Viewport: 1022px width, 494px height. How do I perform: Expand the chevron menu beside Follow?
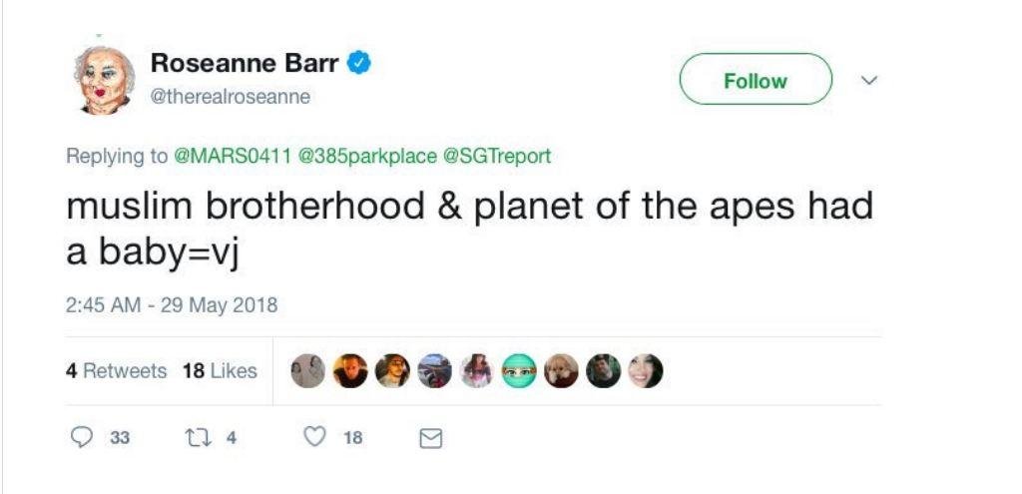point(867,79)
